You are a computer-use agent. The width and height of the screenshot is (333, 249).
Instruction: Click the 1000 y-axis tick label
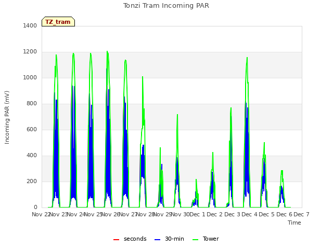coord(30,77)
